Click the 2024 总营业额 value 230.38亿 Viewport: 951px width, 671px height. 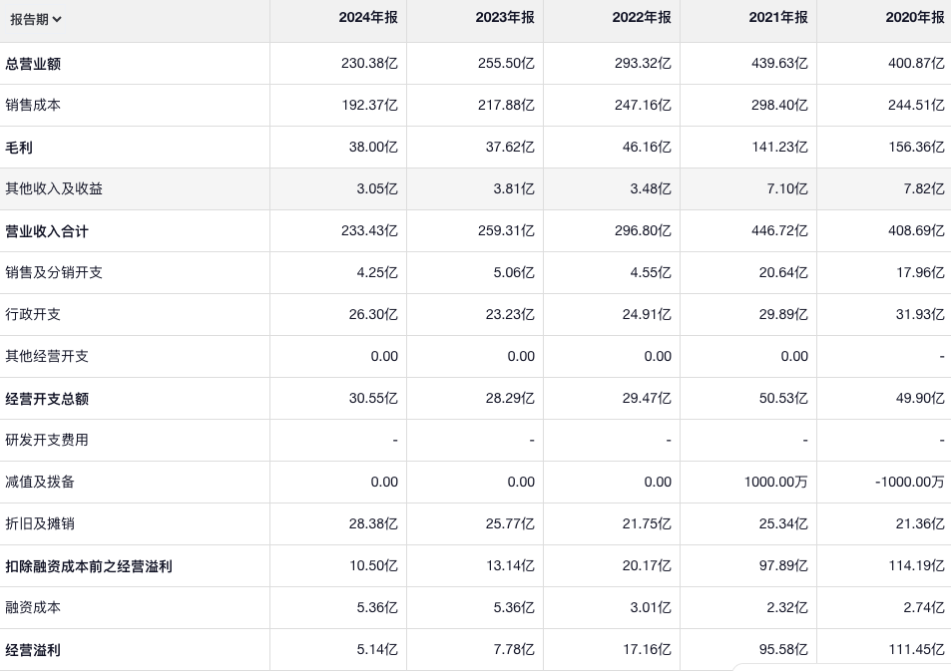369,64
